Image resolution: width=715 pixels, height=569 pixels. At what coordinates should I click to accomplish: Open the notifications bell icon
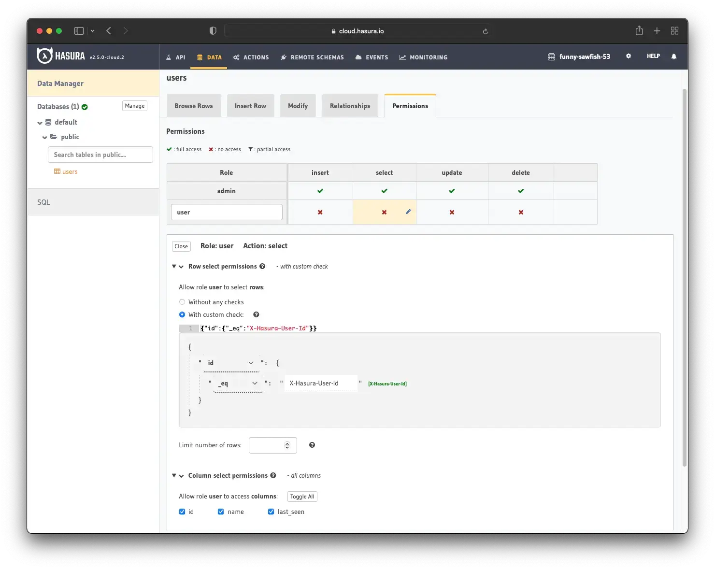pyautogui.click(x=674, y=57)
